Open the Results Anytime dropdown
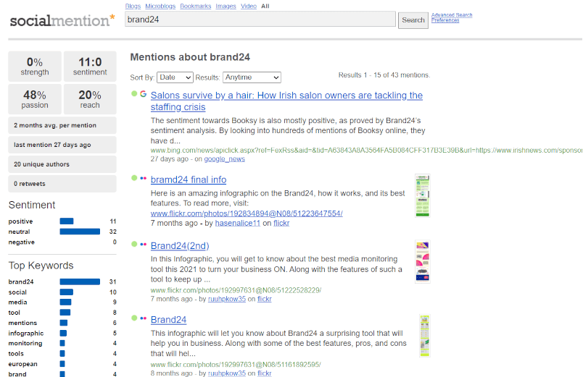The width and height of the screenshot is (583, 377). coord(252,77)
